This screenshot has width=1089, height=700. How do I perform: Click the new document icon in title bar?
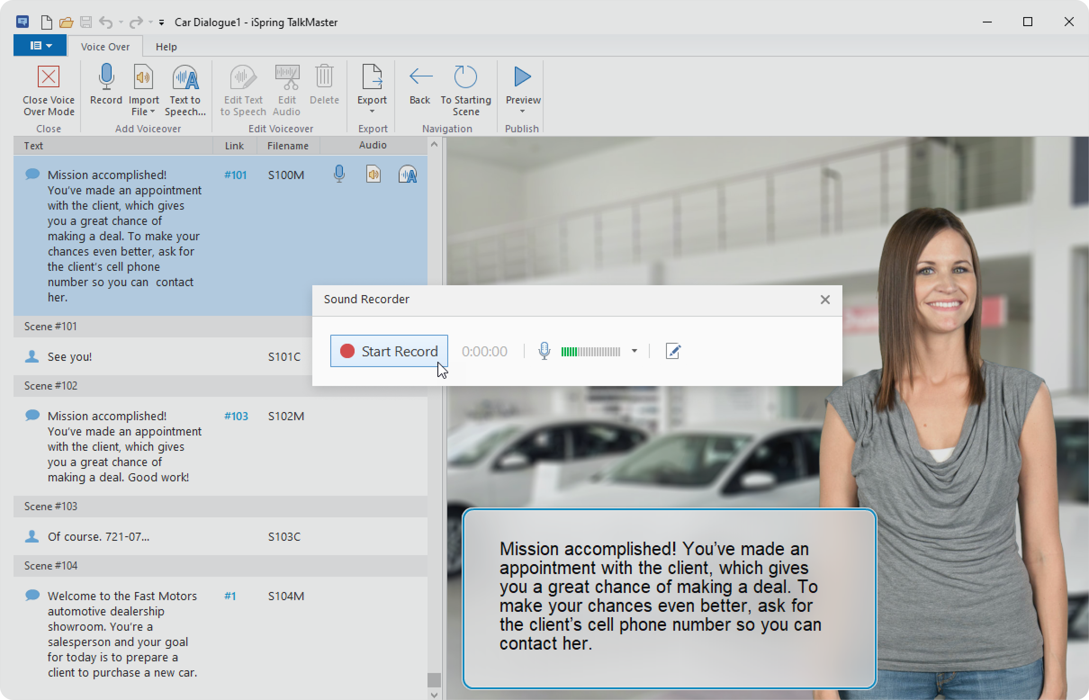coord(46,22)
